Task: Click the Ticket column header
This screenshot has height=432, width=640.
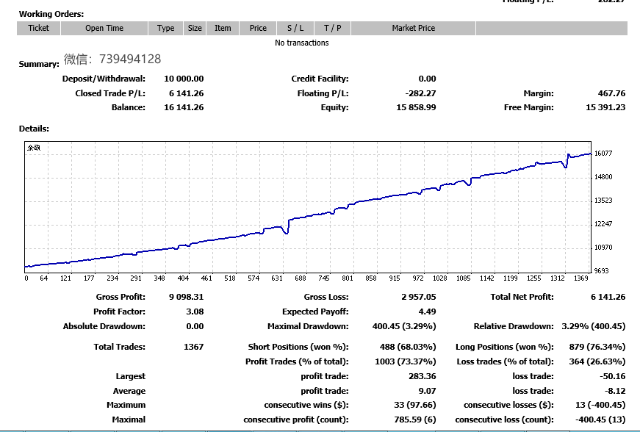Action: click(x=39, y=28)
